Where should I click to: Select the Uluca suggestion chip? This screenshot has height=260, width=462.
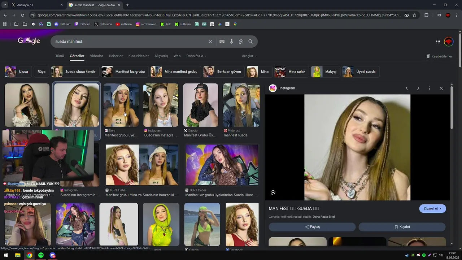(18, 71)
